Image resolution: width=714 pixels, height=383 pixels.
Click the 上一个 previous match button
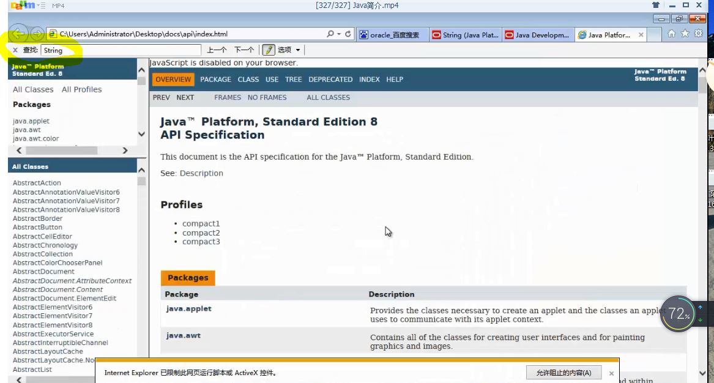coord(217,50)
